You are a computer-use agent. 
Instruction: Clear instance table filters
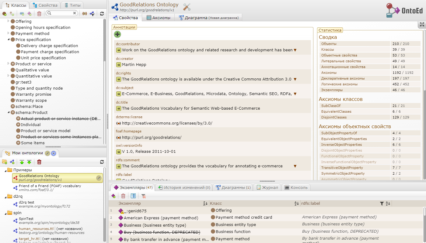[143, 196]
